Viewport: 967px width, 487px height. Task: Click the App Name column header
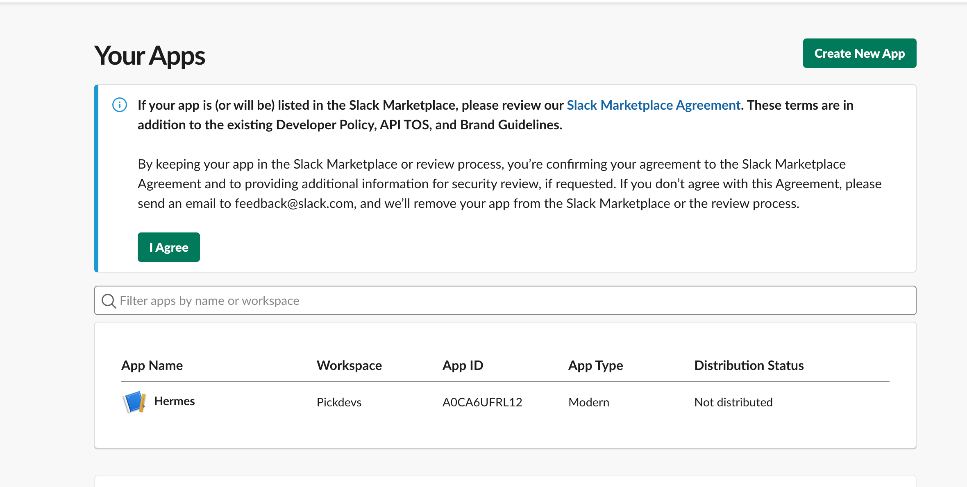point(152,365)
